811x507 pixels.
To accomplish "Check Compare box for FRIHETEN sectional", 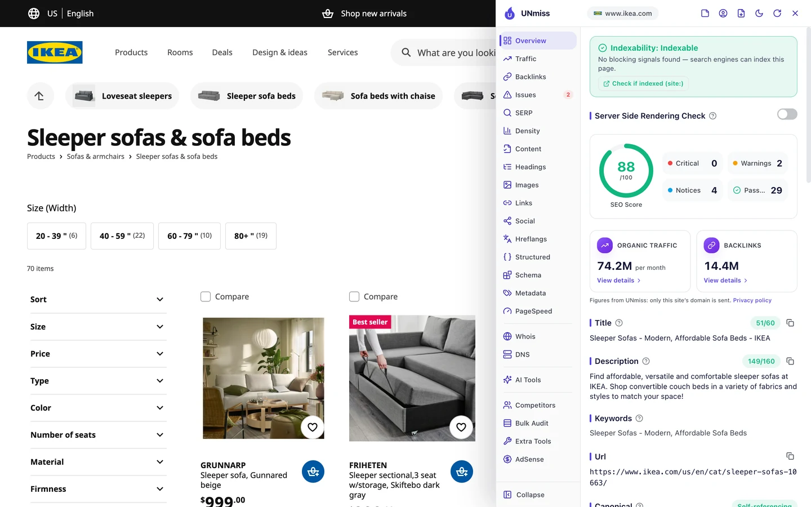I will pyautogui.click(x=354, y=296).
